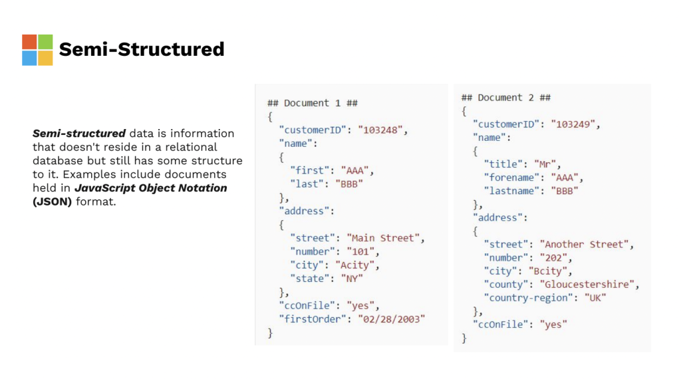
Task: Click the bold "JavaScript Object Notation" text
Action: click(150, 188)
